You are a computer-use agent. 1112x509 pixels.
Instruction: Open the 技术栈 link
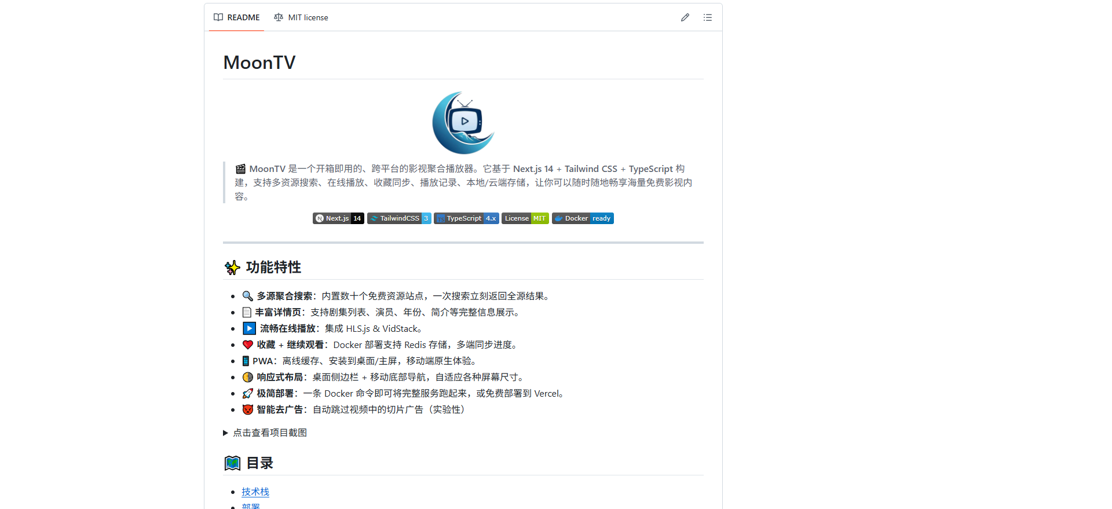255,492
